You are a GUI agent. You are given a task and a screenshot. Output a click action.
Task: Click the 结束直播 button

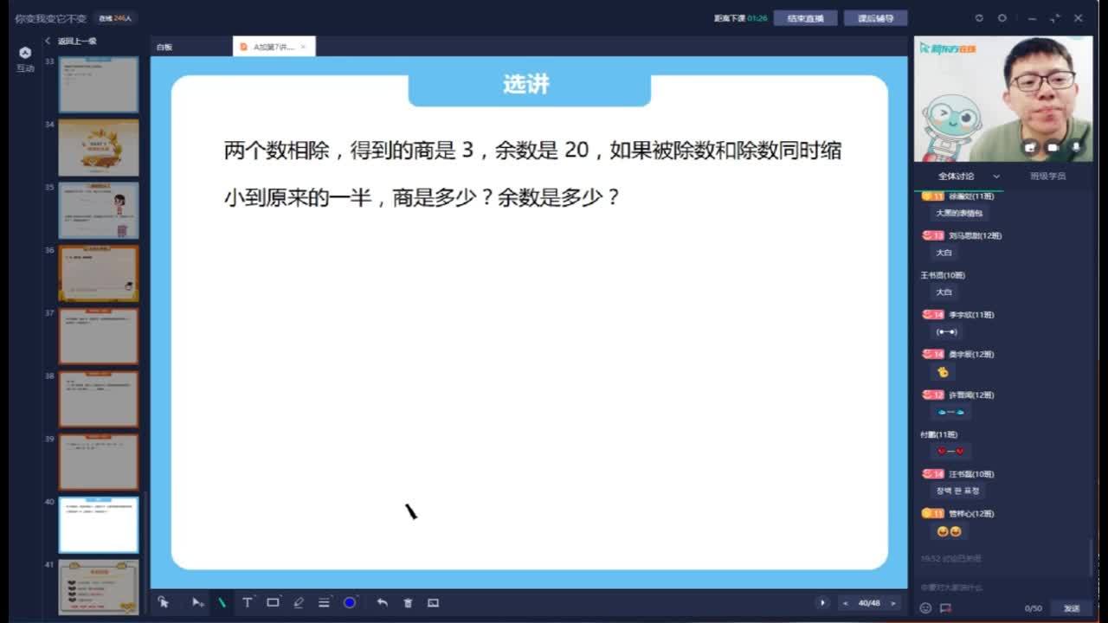[x=807, y=17]
